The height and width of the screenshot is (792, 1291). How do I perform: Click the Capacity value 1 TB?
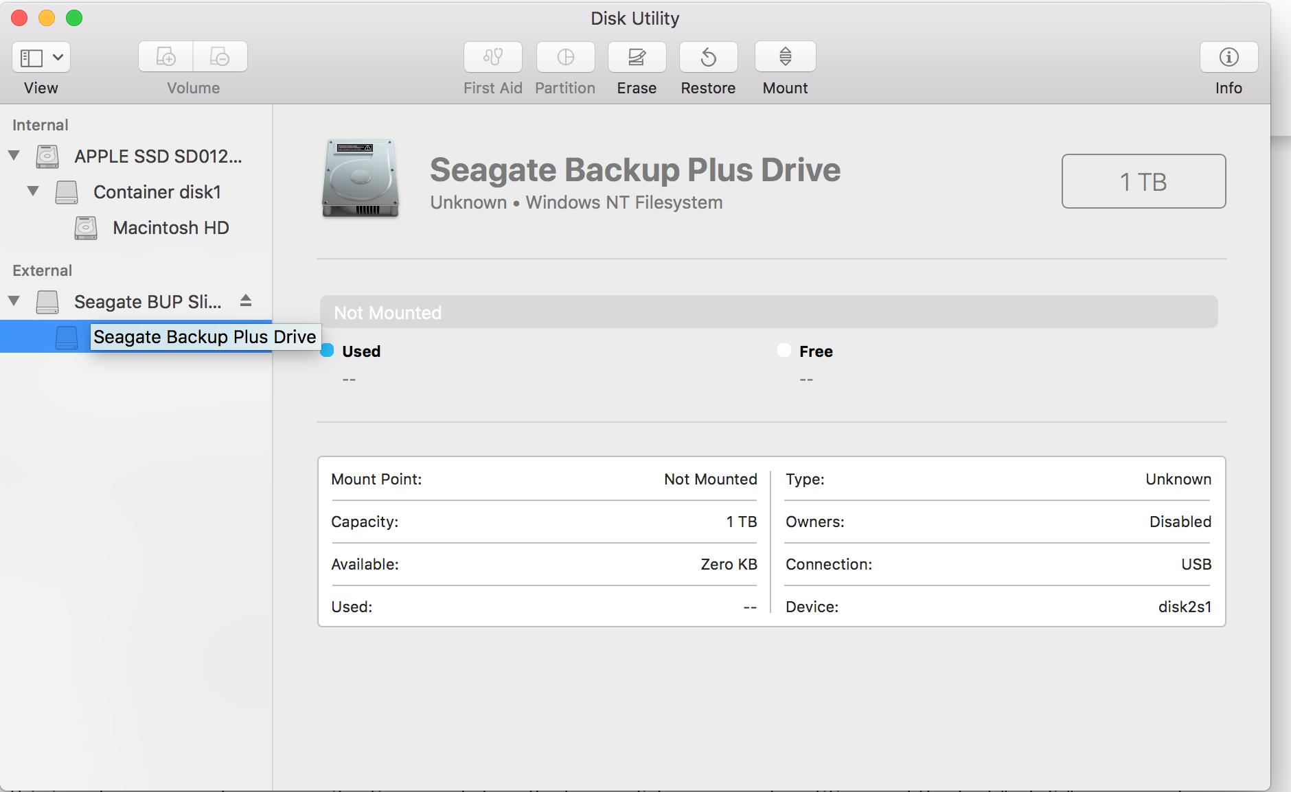742,522
